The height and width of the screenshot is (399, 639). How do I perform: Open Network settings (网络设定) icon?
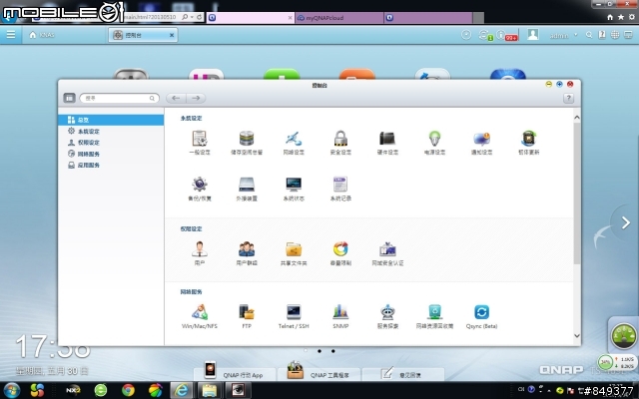pos(294,139)
